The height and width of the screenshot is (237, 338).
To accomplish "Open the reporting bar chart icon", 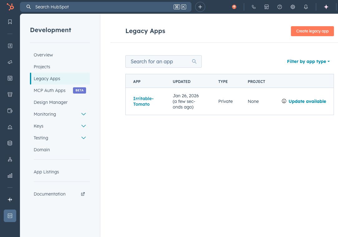I will (x=10, y=176).
